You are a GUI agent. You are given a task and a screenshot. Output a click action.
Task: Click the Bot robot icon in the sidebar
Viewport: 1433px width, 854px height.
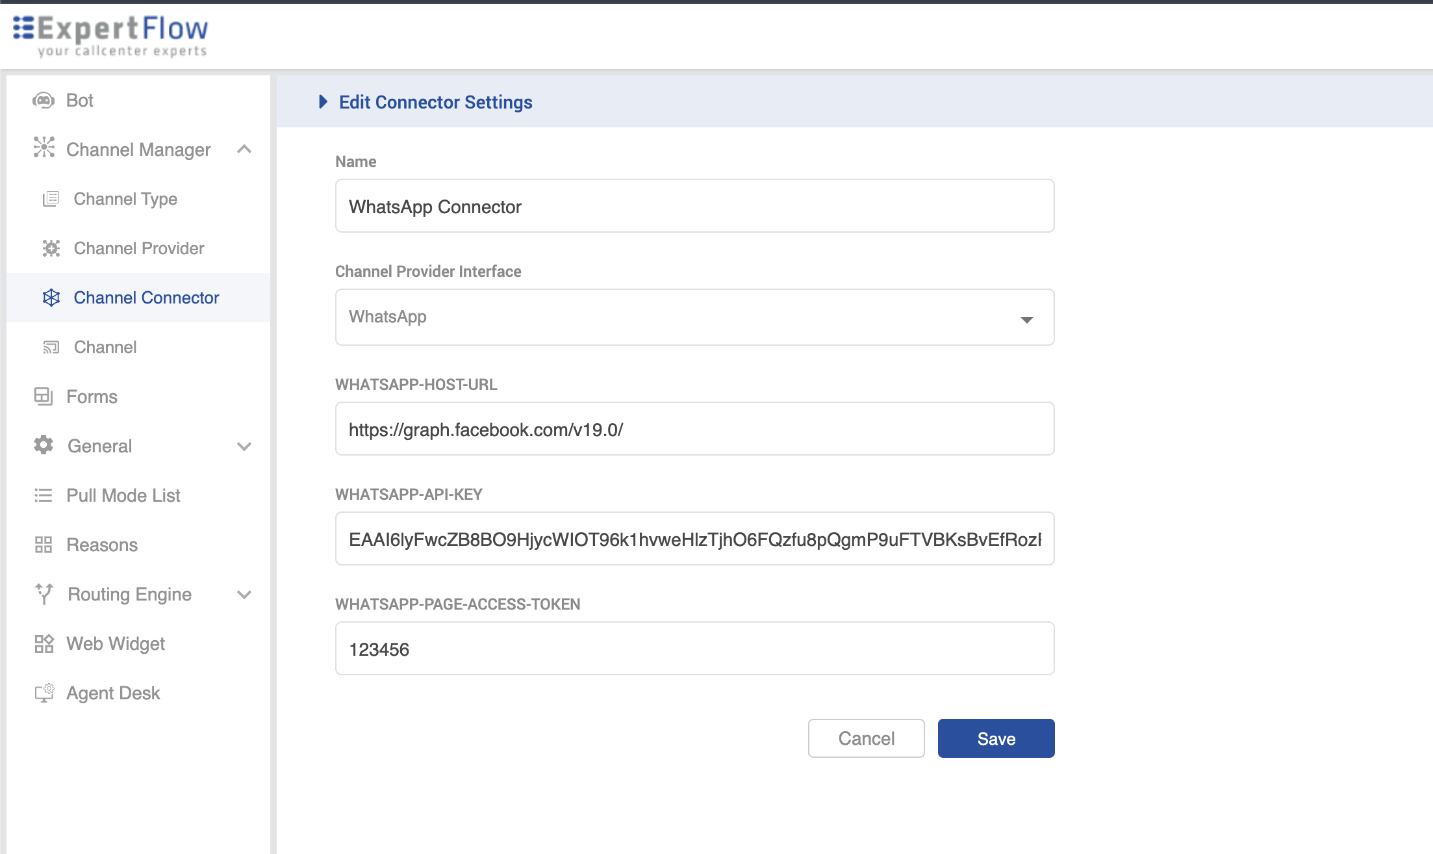pyautogui.click(x=44, y=100)
